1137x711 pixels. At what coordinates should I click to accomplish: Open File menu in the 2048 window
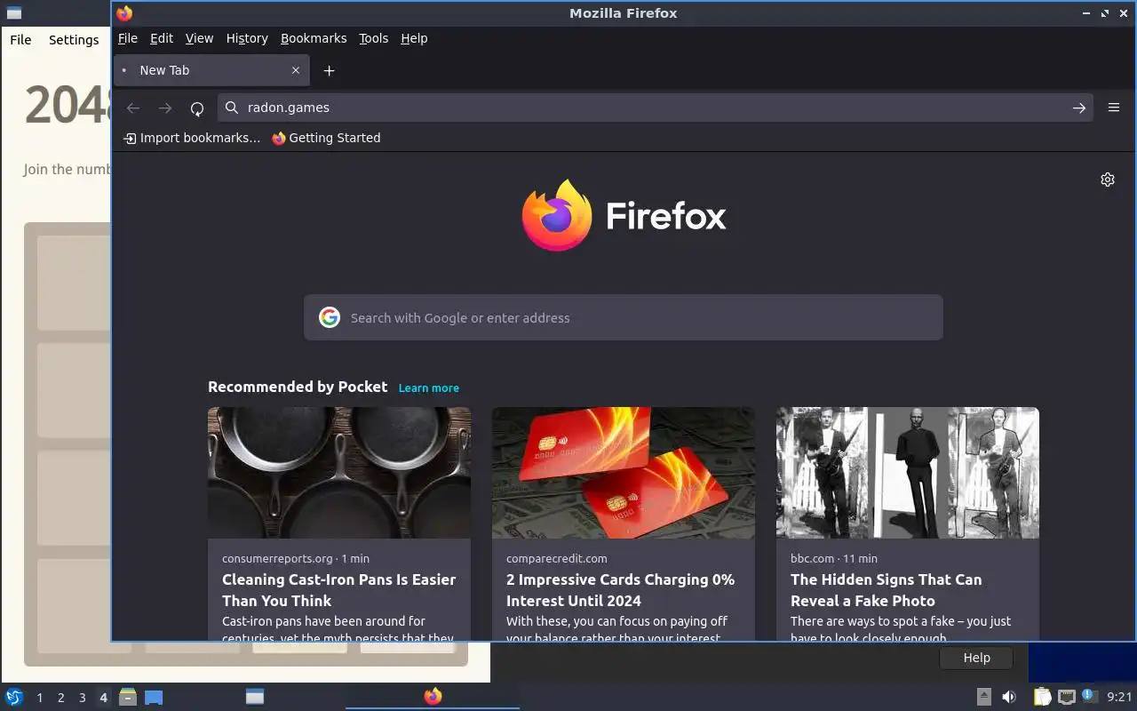click(x=20, y=39)
